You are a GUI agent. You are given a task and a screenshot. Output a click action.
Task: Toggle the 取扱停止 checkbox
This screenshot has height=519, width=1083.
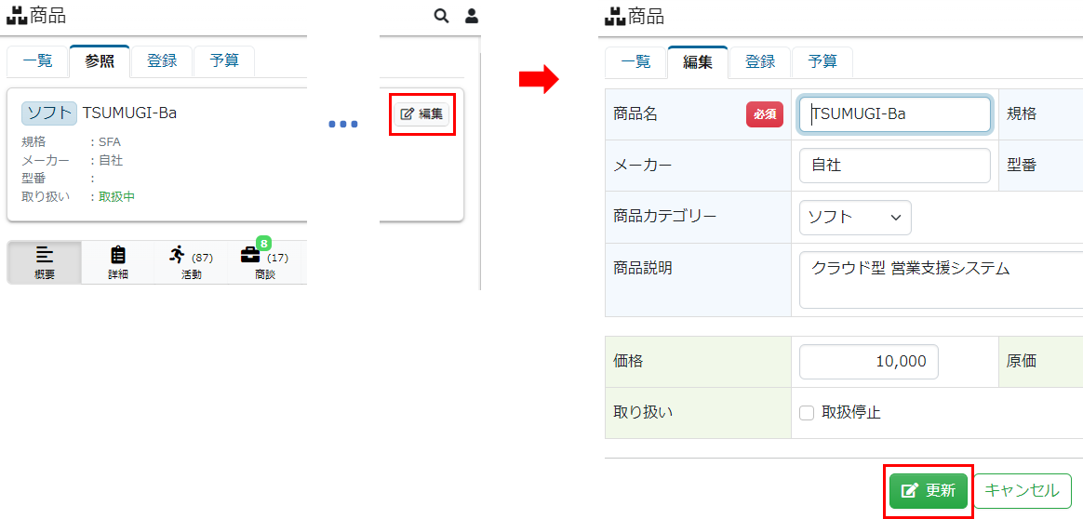pos(807,413)
